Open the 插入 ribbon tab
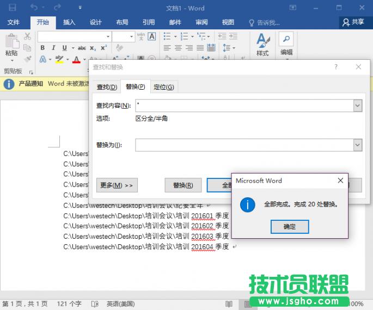Image resolution: width=373 pixels, height=310 pixels. point(69,22)
